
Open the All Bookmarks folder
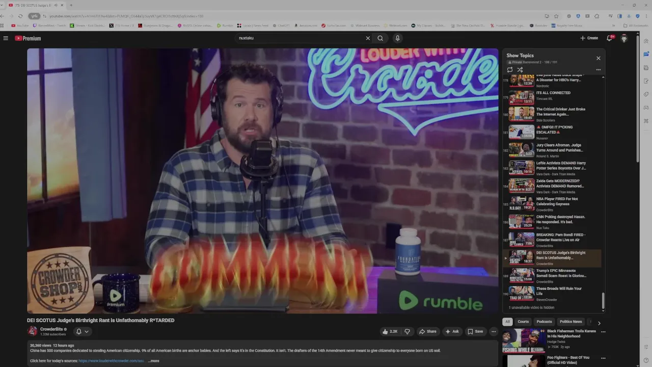636,25
